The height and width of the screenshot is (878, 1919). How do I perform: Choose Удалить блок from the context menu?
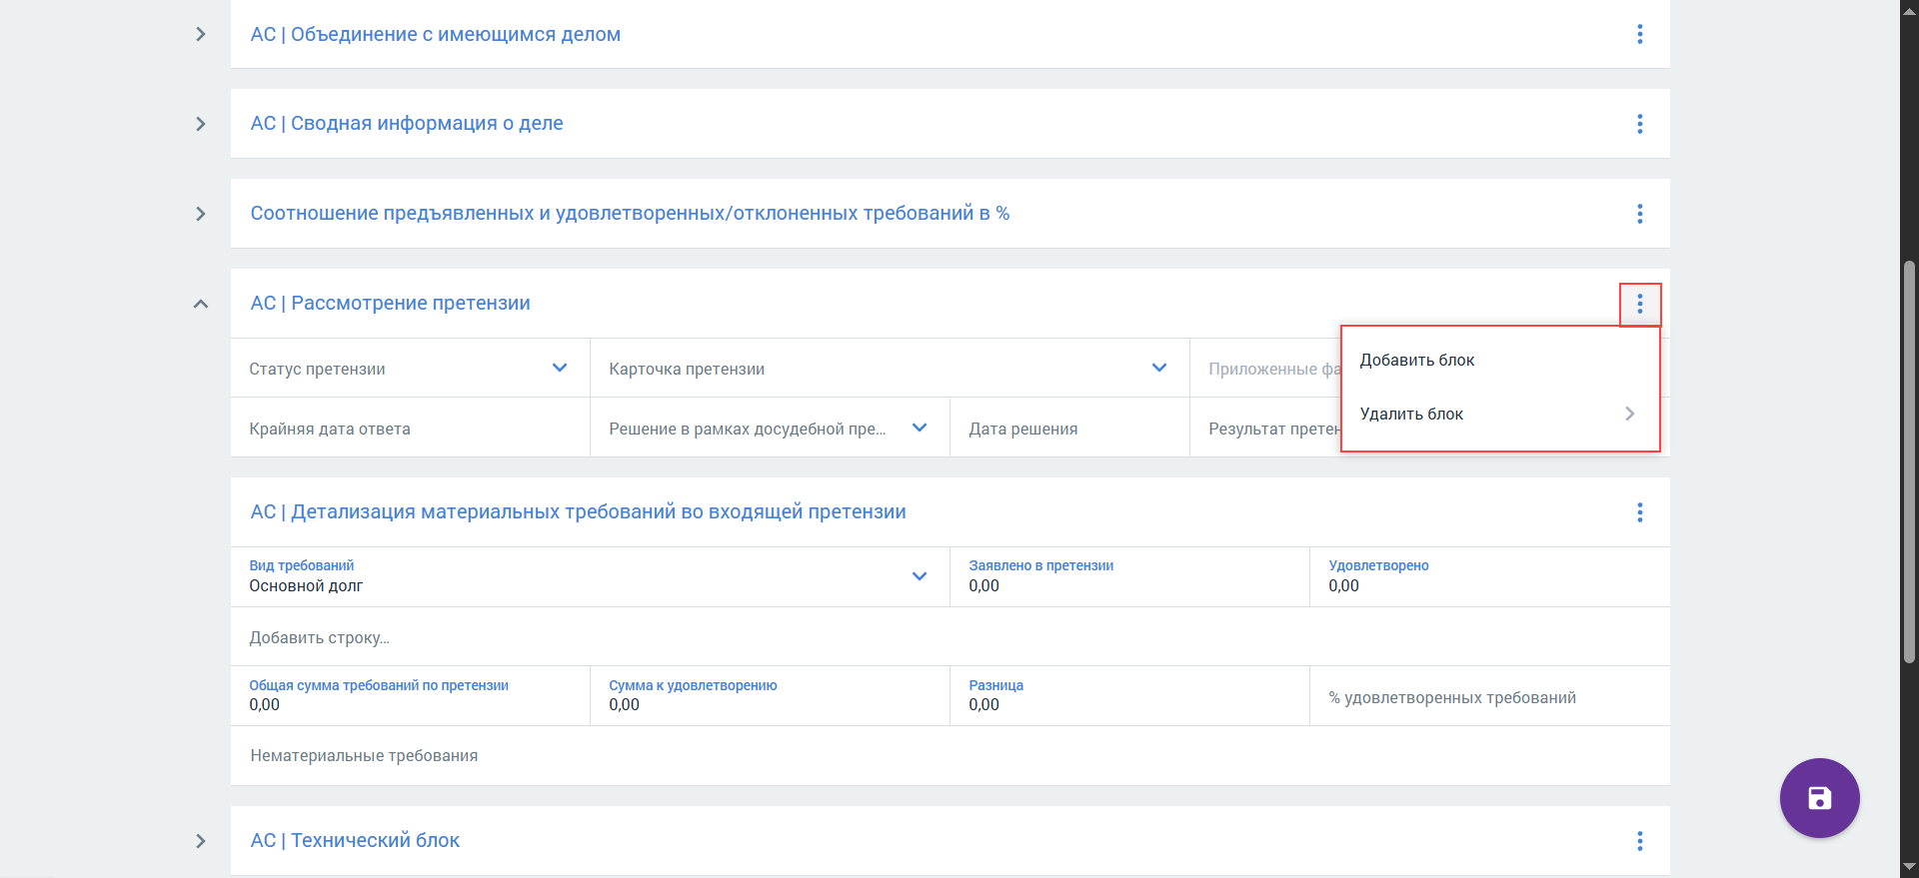click(x=1499, y=414)
